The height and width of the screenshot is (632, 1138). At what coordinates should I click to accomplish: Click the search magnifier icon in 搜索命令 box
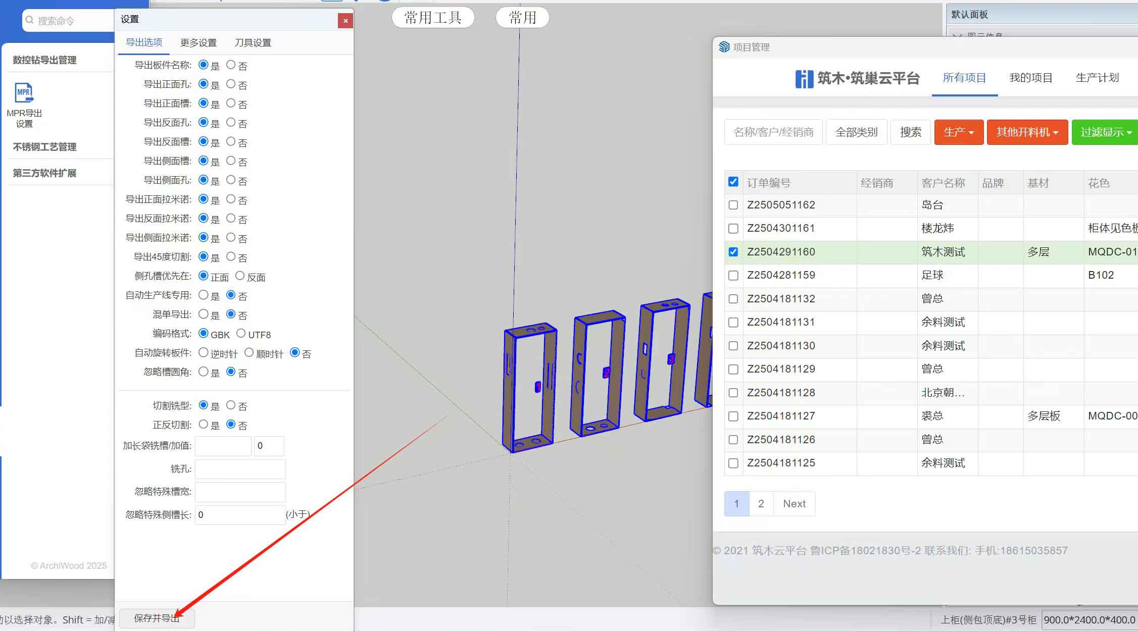[30, 20]
